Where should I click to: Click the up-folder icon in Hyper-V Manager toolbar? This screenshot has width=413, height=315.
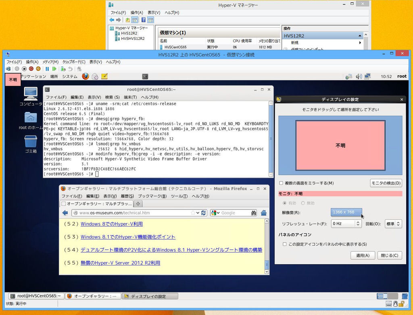(x=127, y=20)
